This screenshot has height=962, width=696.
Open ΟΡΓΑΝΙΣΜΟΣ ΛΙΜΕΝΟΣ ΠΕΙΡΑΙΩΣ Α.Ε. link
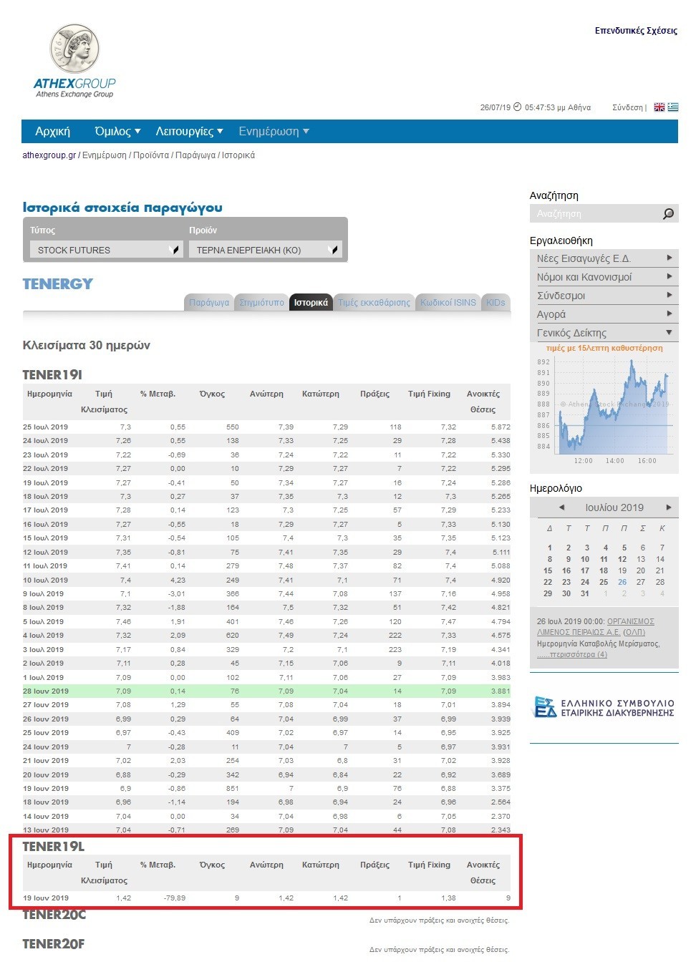point(596,627)
